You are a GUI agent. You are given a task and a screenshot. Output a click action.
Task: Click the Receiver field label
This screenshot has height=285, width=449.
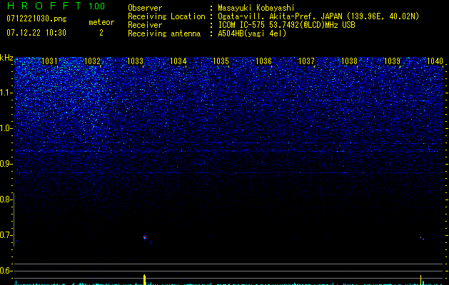tap(145, 25)
